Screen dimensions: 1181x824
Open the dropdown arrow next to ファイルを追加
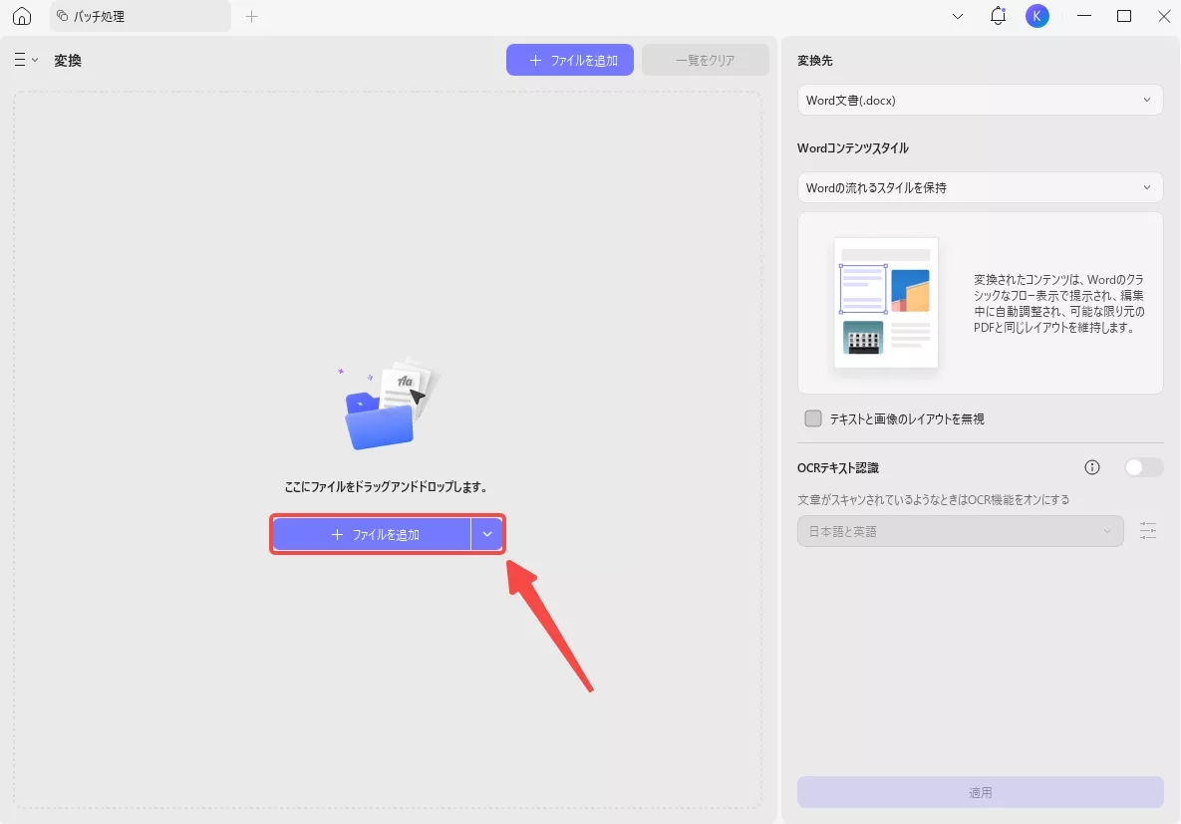487,534
